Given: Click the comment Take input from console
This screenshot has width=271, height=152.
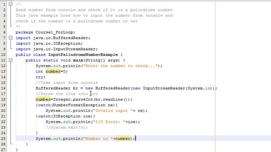Looking at the screenshot, I should click(x=67, y=83).
